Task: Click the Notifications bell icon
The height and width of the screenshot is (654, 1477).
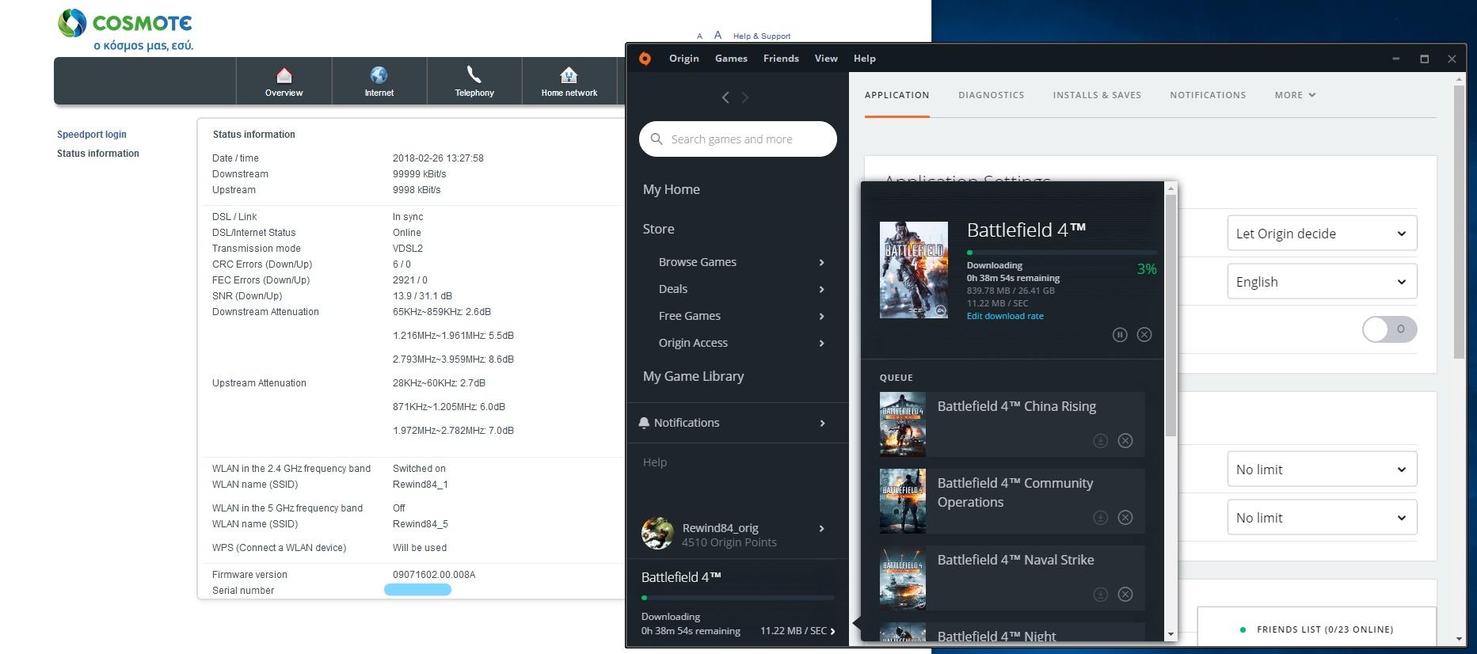Action: point(644,423)
